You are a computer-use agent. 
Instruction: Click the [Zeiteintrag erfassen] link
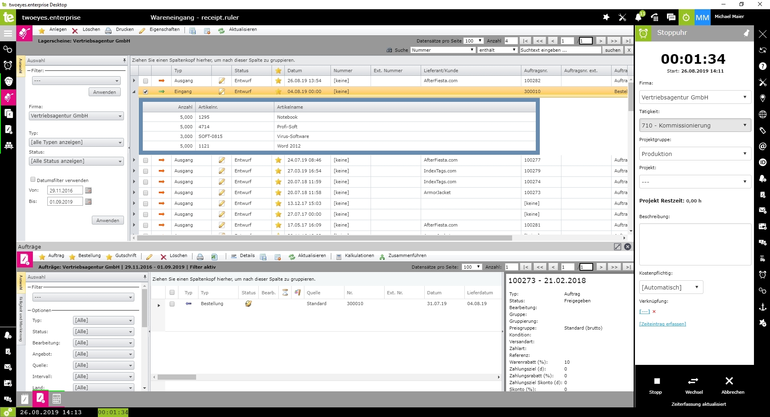point(663,324)
